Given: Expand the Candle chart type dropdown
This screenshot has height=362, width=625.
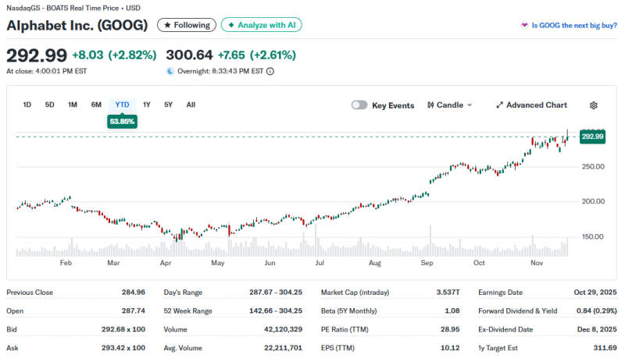Looking at the screenshot, I should [x=470, y=105].
